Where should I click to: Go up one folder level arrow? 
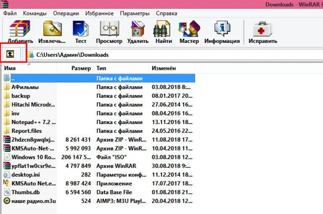pyautogui.click(x=10, y=54)
